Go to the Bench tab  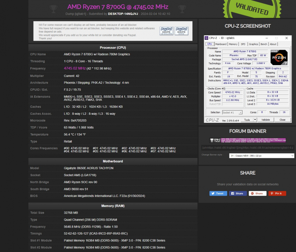pyautogui.click(x=263, y=44)
